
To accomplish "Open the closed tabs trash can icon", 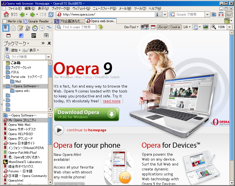I will click(x=227, y=21).
